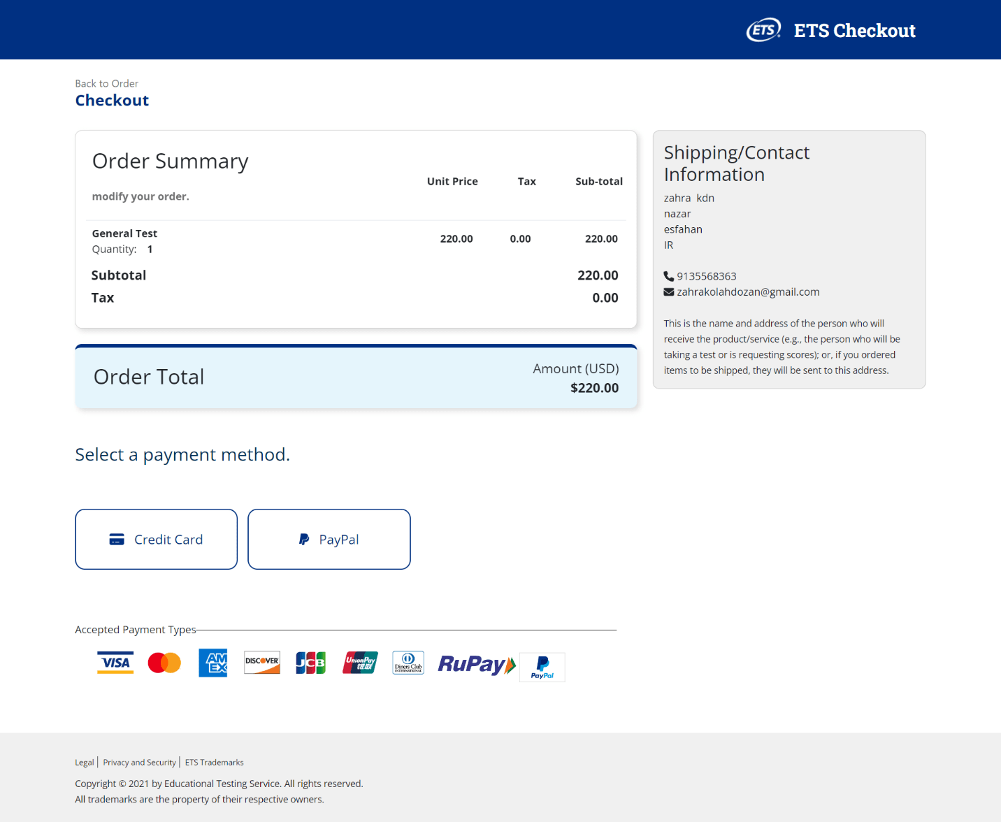Click the UnionPay logo
This screenshot has width=1001, height=822.
361,663
